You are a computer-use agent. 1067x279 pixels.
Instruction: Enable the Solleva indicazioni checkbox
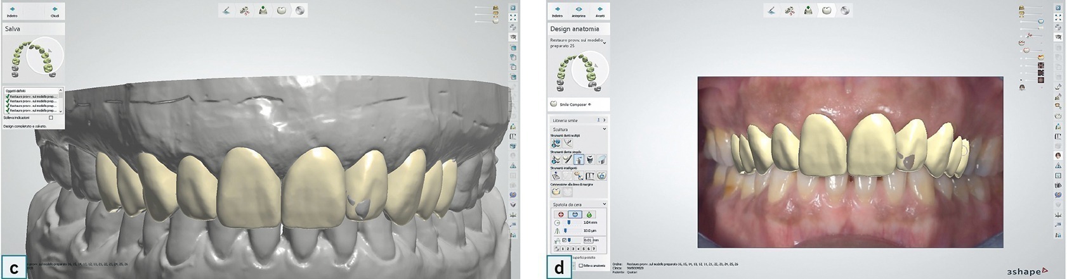pos(51,118)
